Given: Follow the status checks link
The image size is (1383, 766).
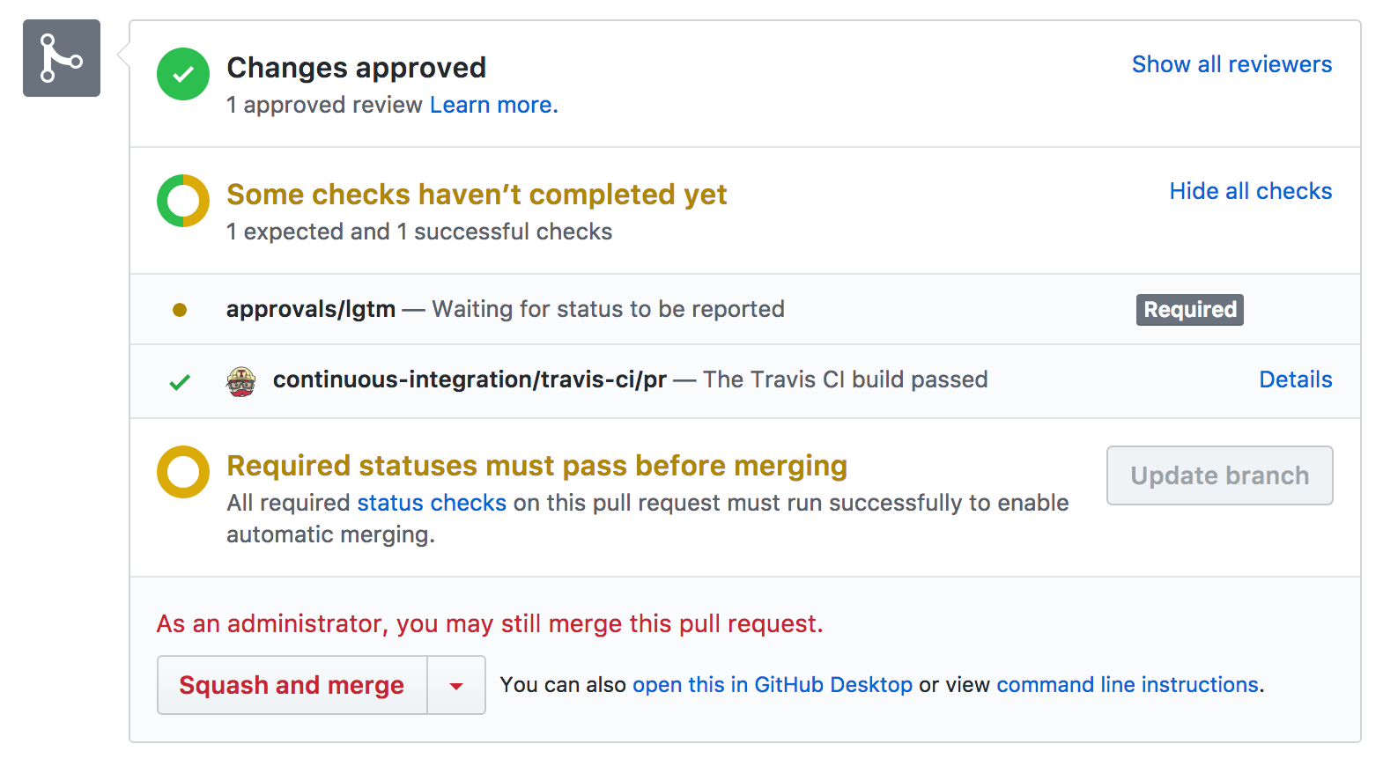Looking at the screenshot, I should coord(432,503).
